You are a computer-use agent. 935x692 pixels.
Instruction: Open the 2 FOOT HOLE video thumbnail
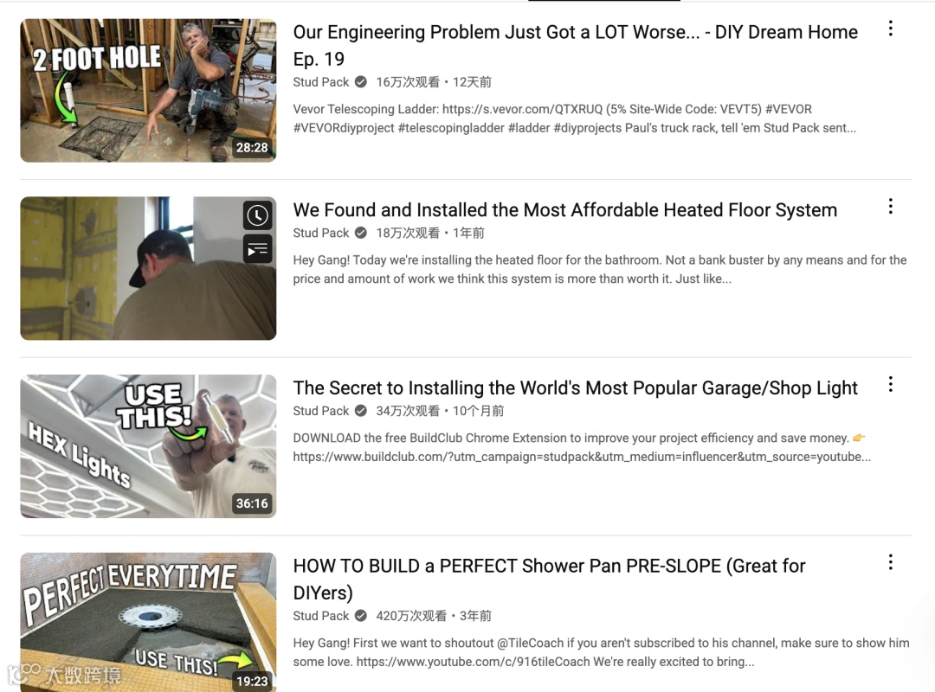tap(149, 91)
